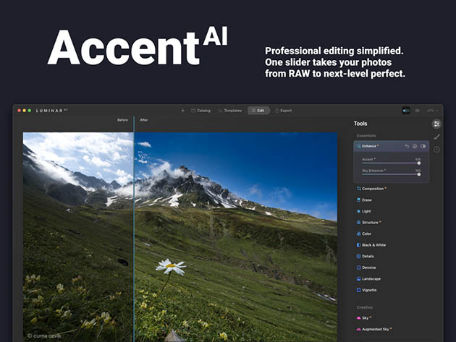Click the plus icon to add photos

pos(183,111)
